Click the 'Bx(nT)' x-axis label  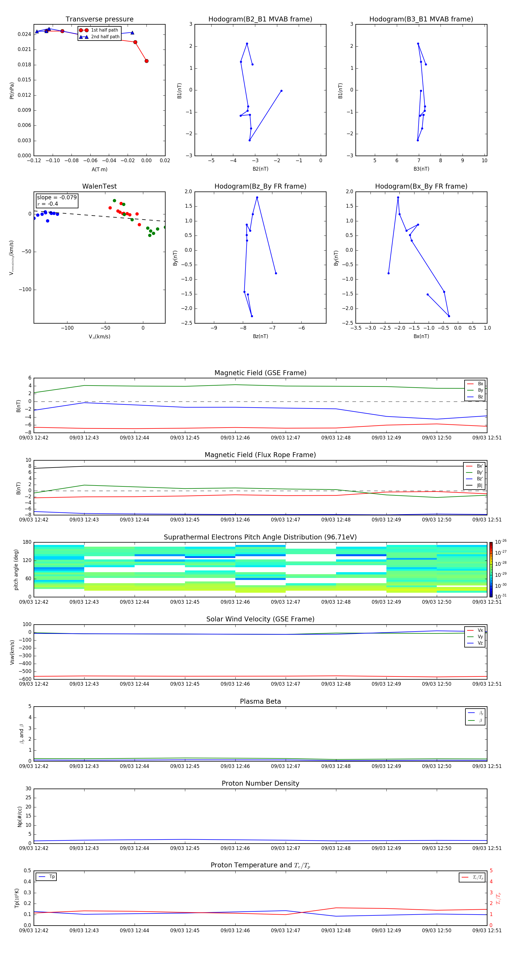421,336
